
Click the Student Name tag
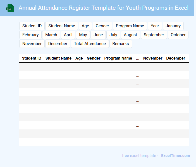(x=62, y=26)
